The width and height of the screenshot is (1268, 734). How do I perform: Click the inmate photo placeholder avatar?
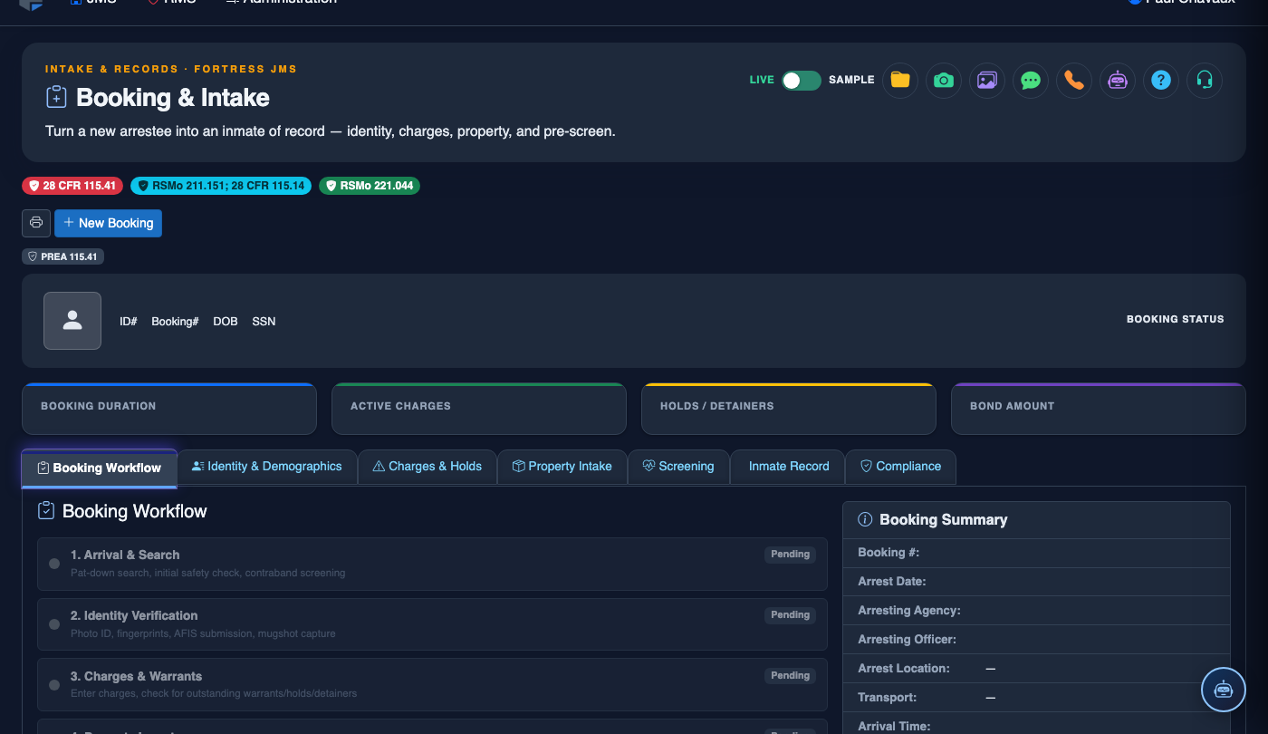click(72, 321)
